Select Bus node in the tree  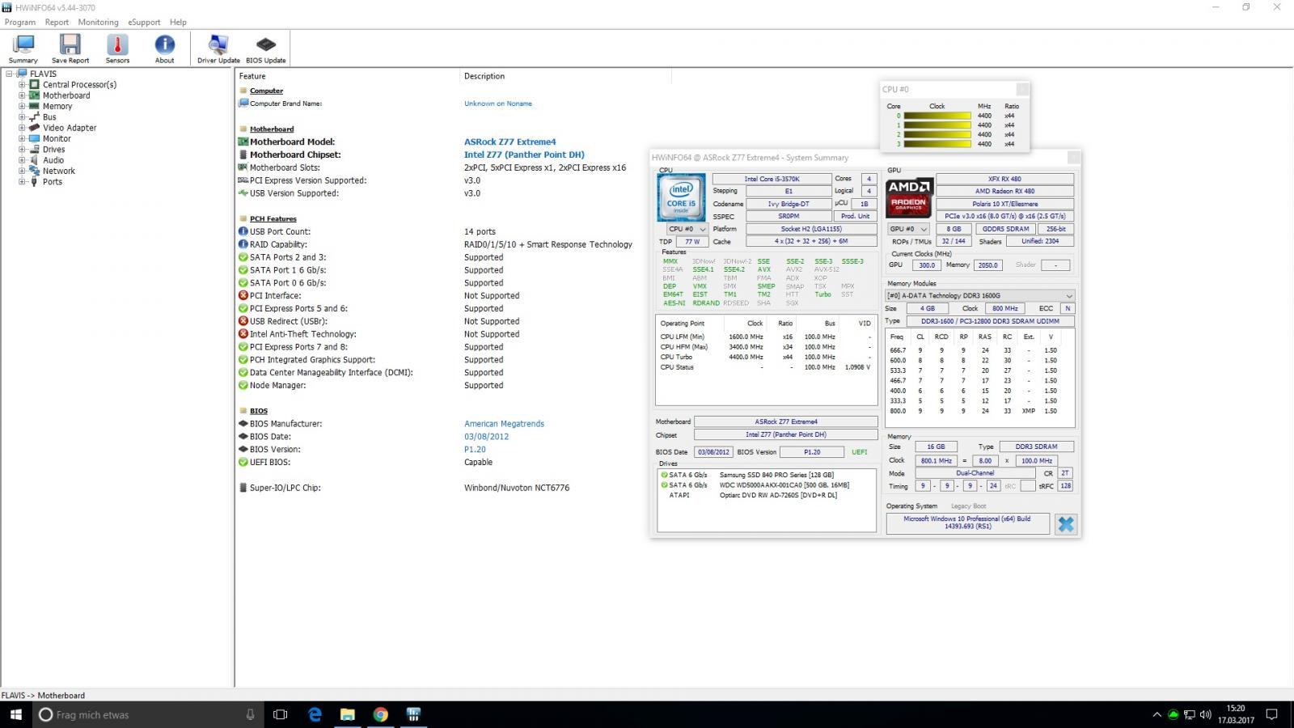(x=49, y=117)
